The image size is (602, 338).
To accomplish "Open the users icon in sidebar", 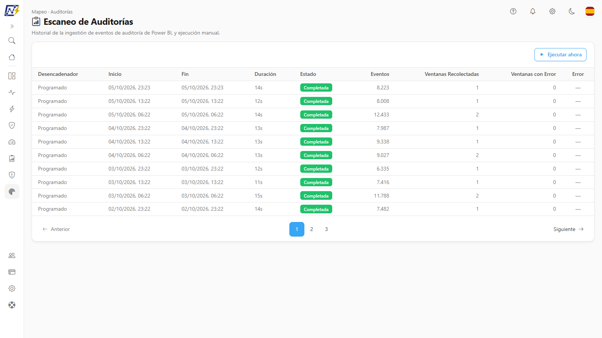I will 12,255.
